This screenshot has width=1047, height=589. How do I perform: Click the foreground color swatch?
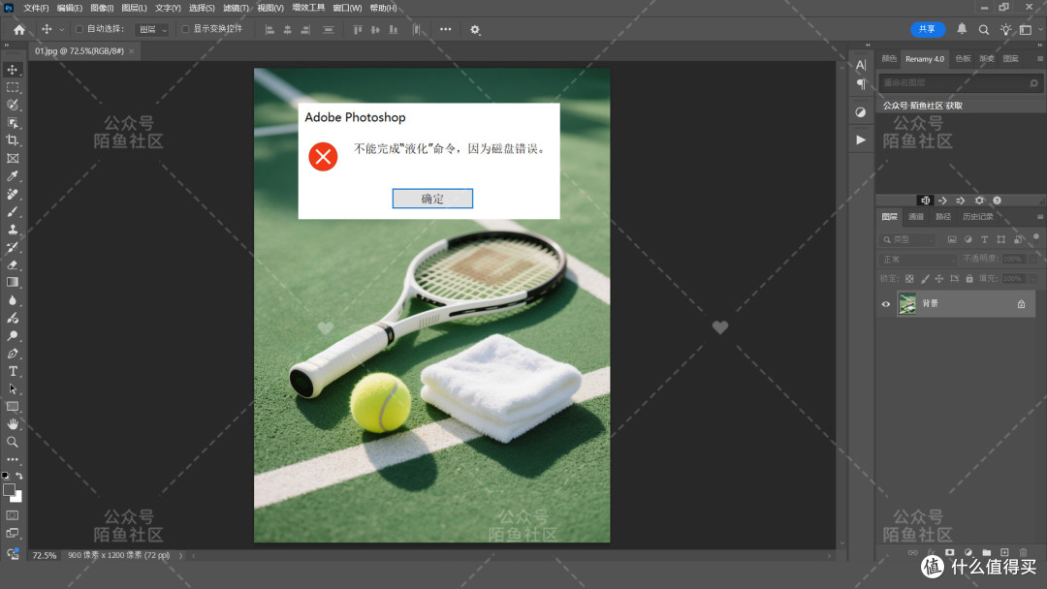9,489
